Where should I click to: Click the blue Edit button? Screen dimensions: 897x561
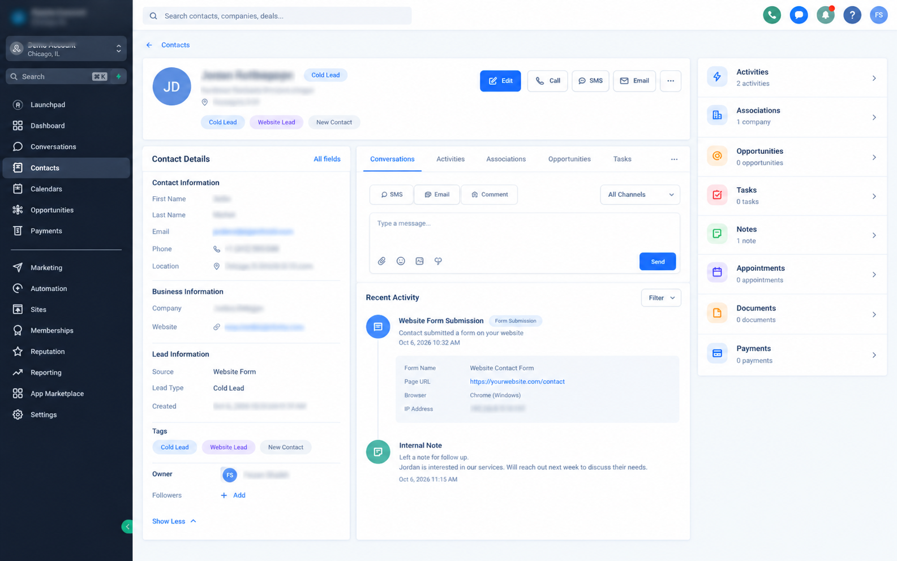tap(500, 81)
